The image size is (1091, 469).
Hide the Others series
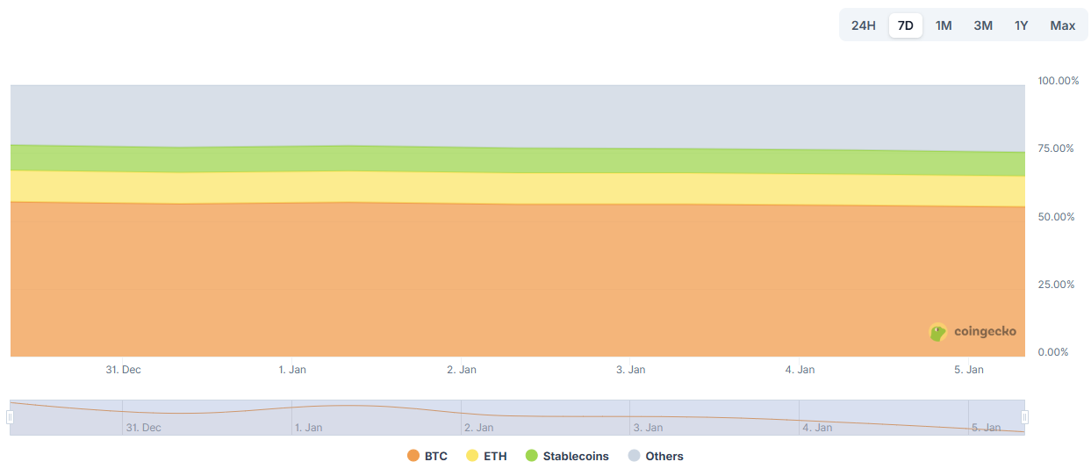[x=664, y=456]
